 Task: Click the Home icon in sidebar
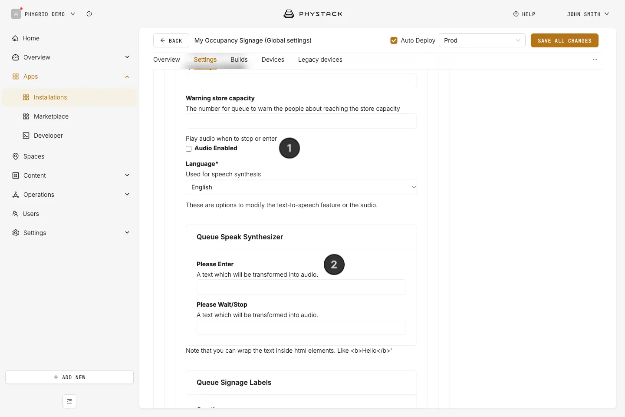15,38
